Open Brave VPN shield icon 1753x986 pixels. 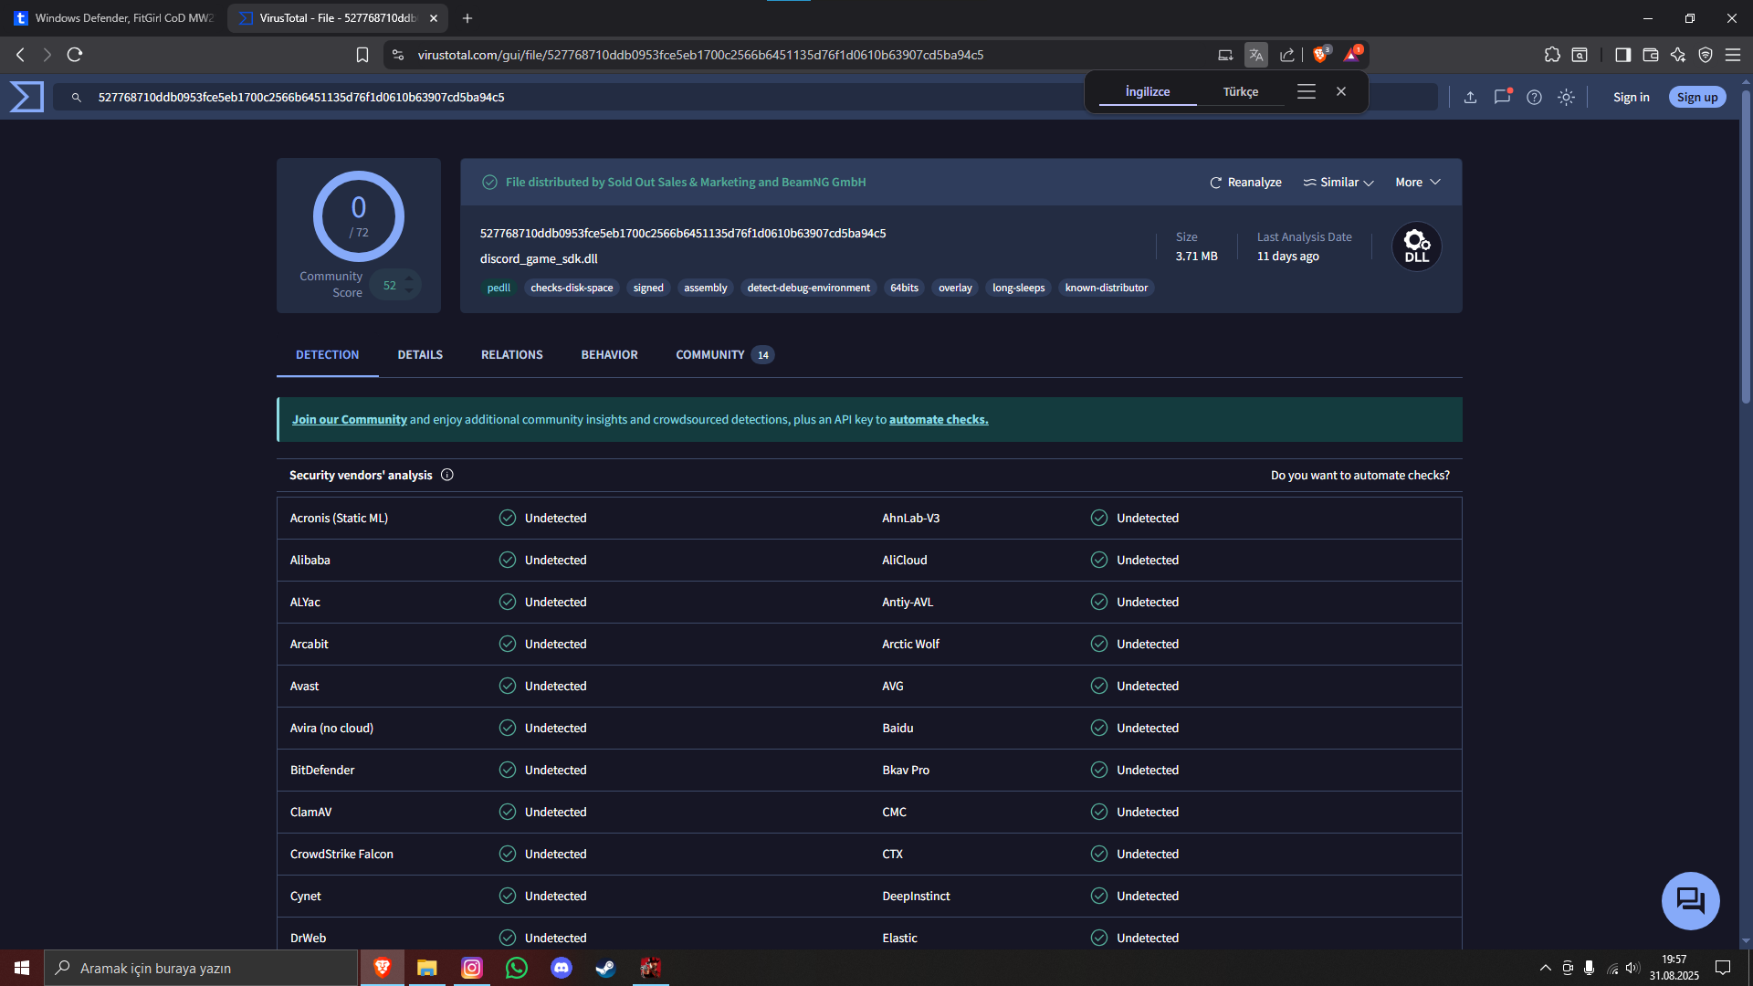[x=1705, y=55]
